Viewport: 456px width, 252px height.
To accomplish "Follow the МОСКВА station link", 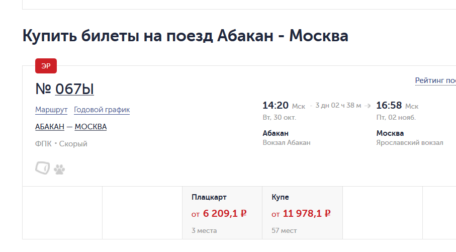I will pyautogui.click(x=90, y=127).
